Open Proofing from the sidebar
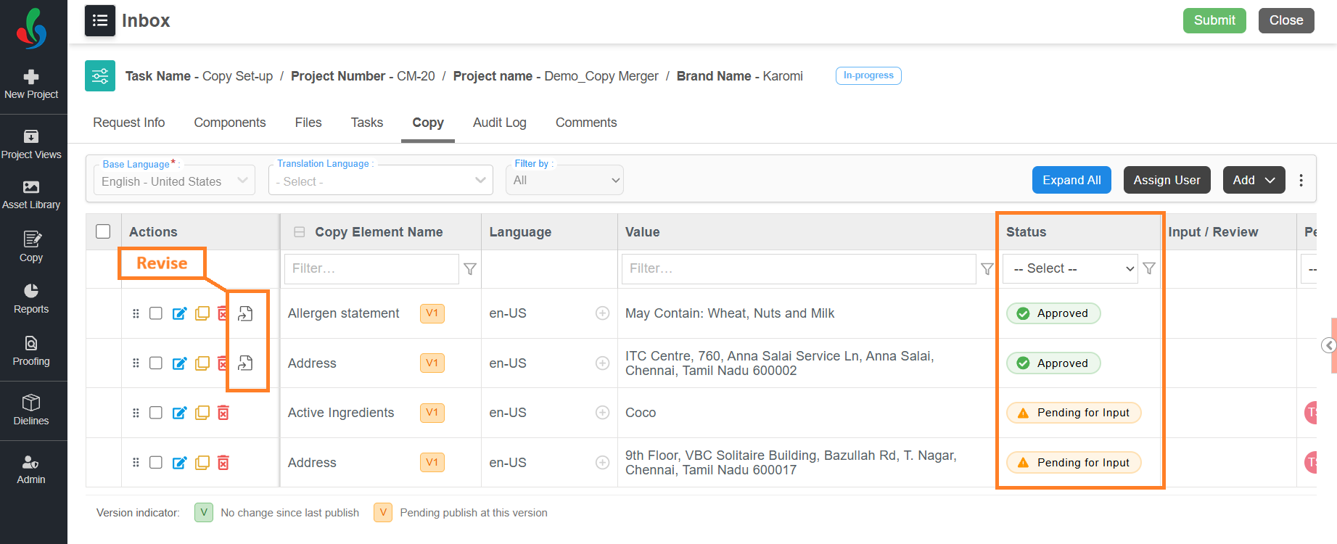Viewport: 1337px width, 544px height. (31, 351)
